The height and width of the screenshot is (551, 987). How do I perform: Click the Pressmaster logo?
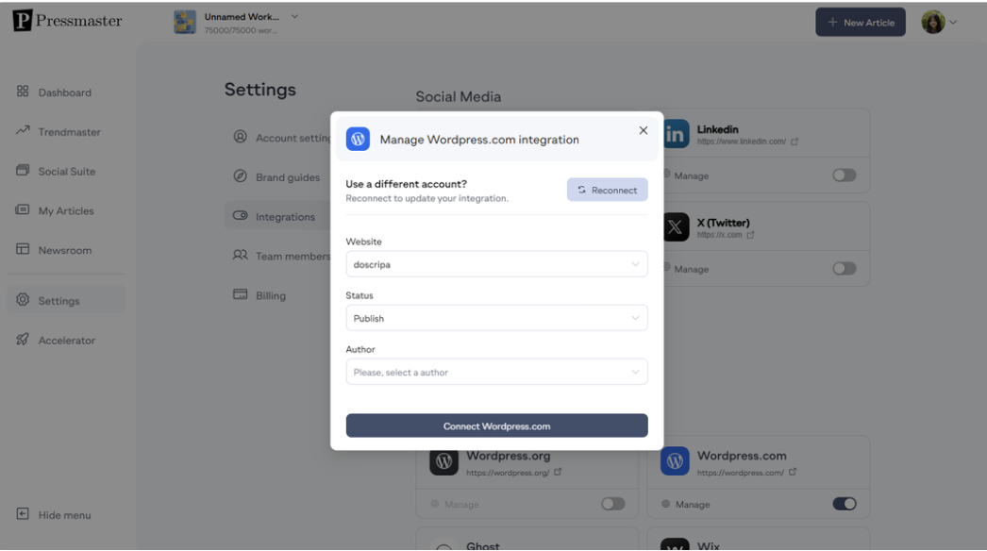tap(67, 20)
